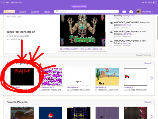Open the Bullet Hell project thumbnail
Viewport: 158px width, 119px height.
click(22, 77)
